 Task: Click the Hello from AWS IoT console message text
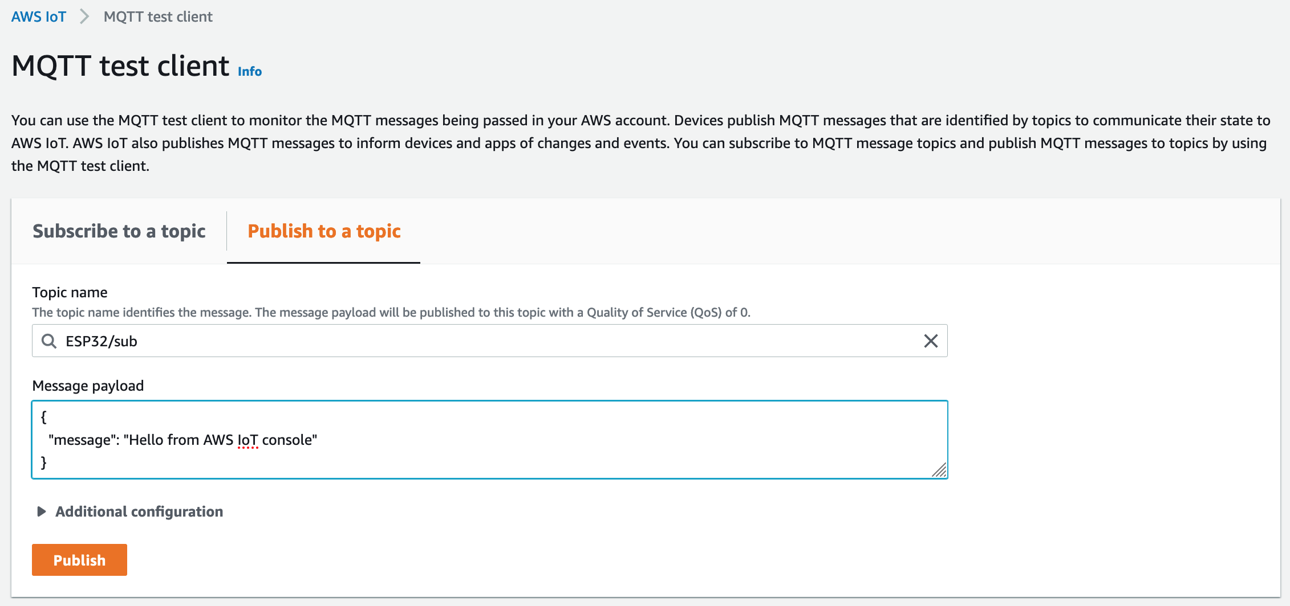coord(183,439)
